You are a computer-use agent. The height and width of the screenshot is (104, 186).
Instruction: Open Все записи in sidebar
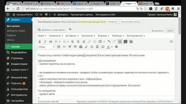tap(13, 26)
